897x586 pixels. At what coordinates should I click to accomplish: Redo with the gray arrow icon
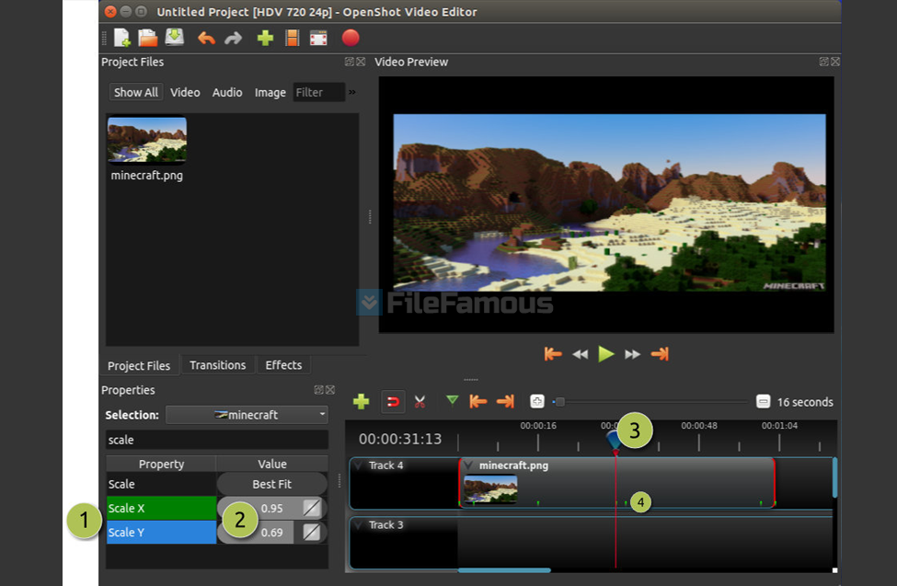click(234, 39)
